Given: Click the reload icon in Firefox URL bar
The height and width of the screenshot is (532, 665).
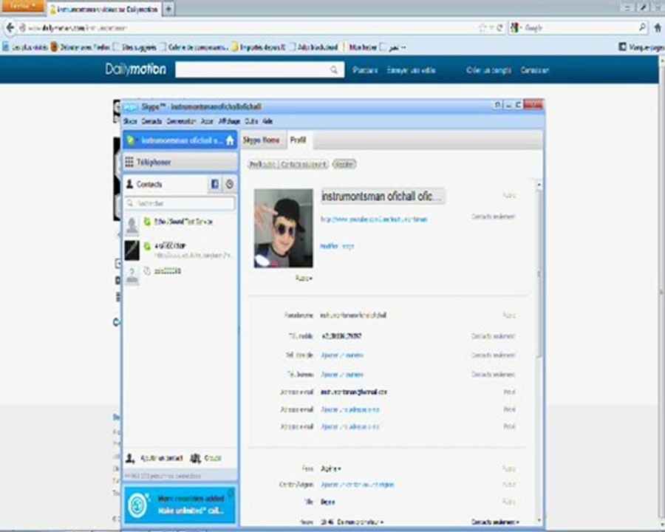Looking at the screenshot, I should coord(499,28).
